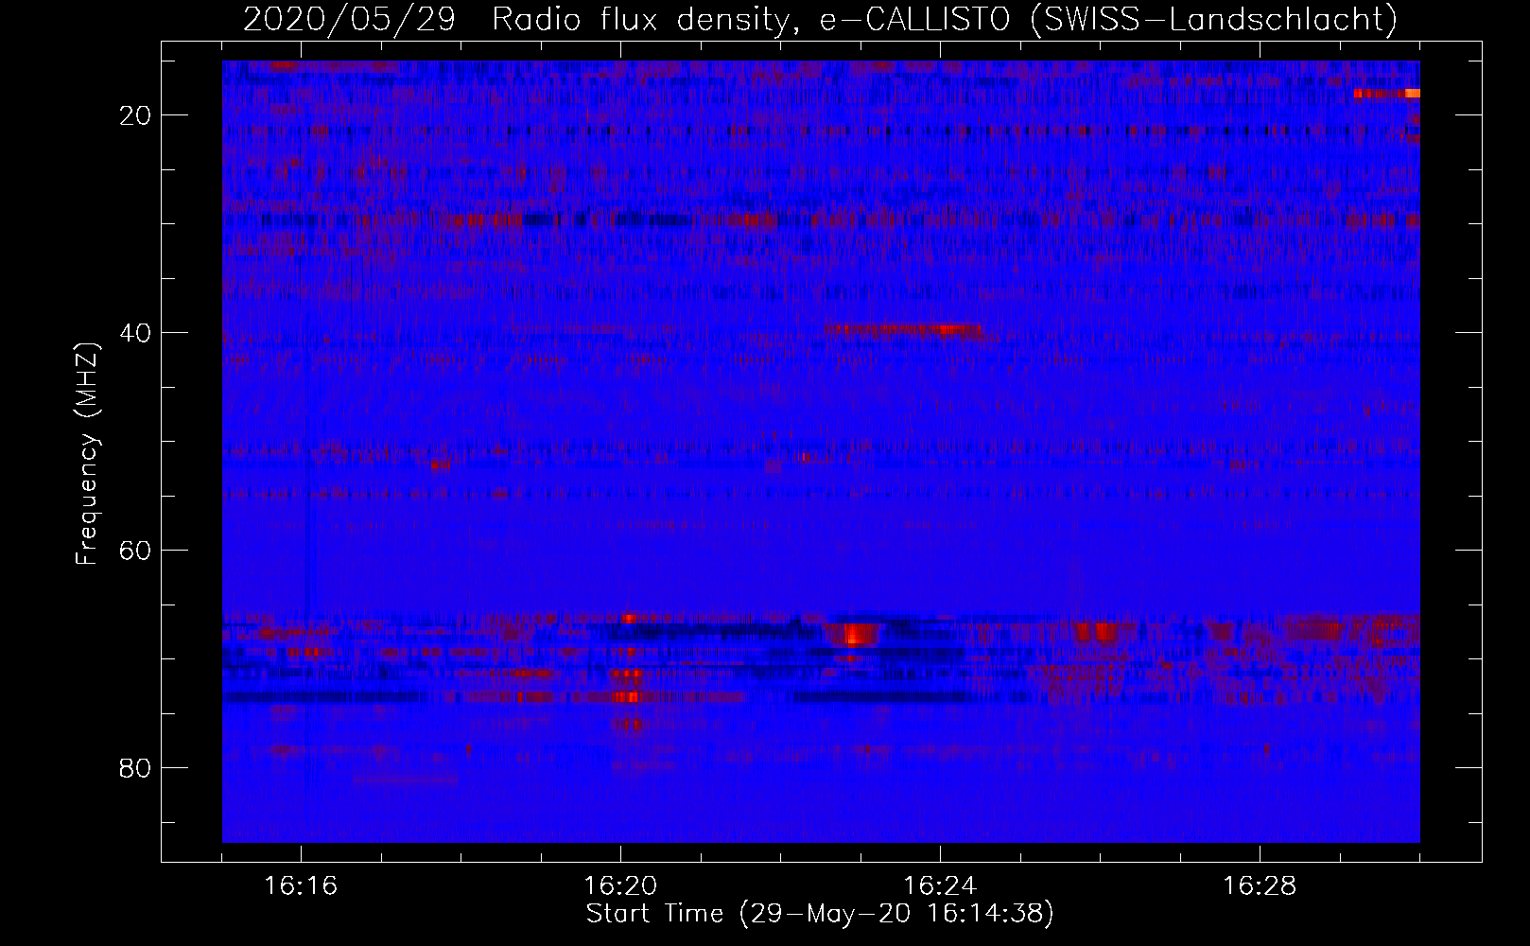
Task: Click the bright orange streak near 18 MHz at 16:29
Action: tap(1387, 94)
